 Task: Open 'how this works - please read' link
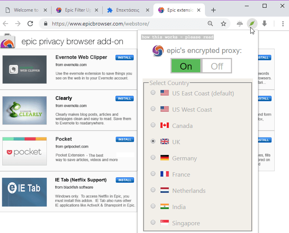click(177, 37)
